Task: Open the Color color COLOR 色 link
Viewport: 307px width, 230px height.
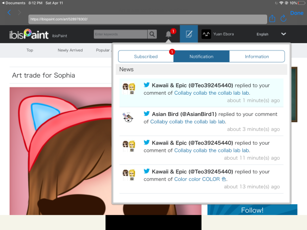Action: click(200, 179)
